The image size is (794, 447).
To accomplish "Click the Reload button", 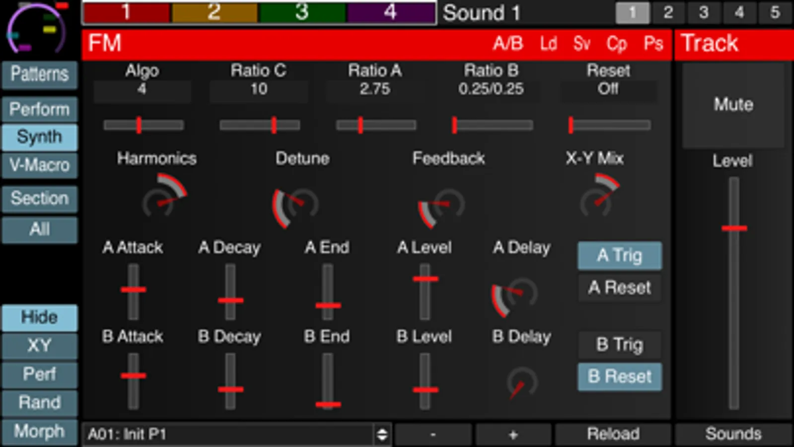I will click(x=613, y=434).
